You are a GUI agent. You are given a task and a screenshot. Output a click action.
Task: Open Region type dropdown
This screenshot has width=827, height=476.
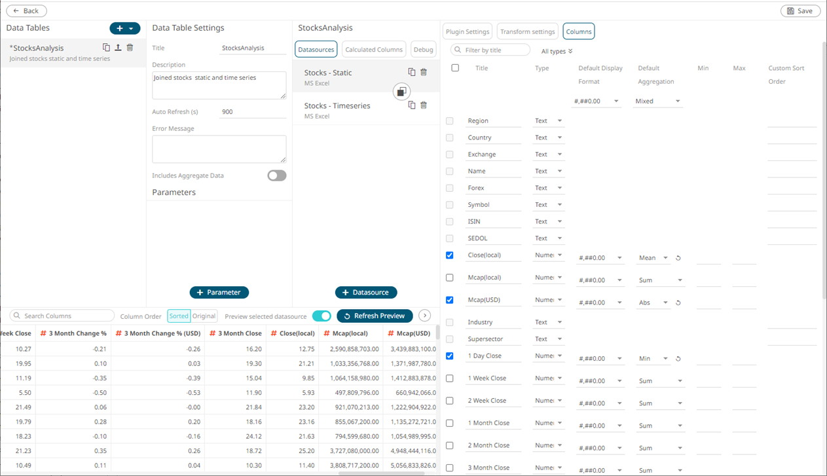[548, 120]
